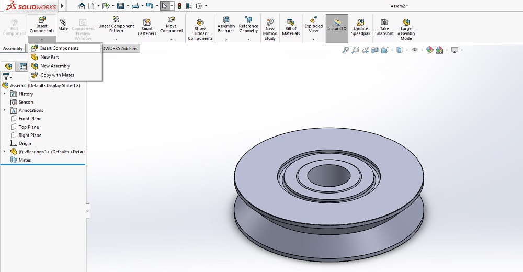Image resolution: width=523 pixels, height=272 pixels.
Task: Switch to the Assembly tab
Action: (13, 49)
